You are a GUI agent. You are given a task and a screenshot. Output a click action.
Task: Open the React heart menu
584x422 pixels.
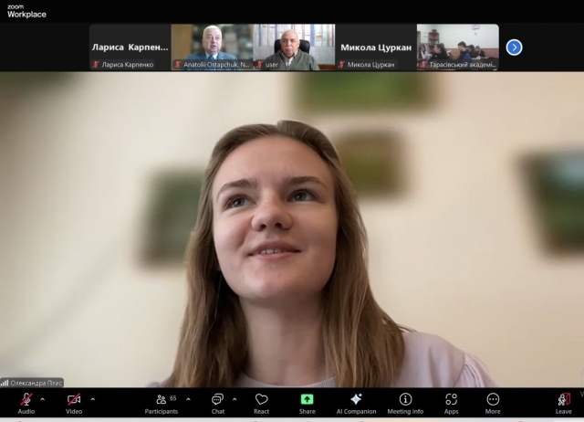click(262, 404)
